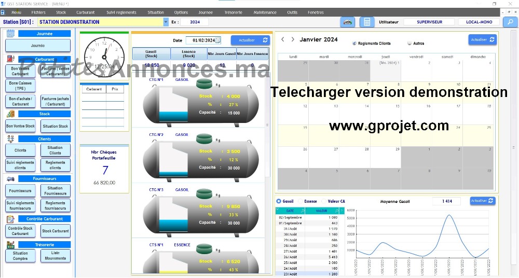Image resolution: width=519 pixels, height=278 pixels.
Task: Open Bon d'achats / Carburant
Action: pyautogui.click(x=20, y=101)
